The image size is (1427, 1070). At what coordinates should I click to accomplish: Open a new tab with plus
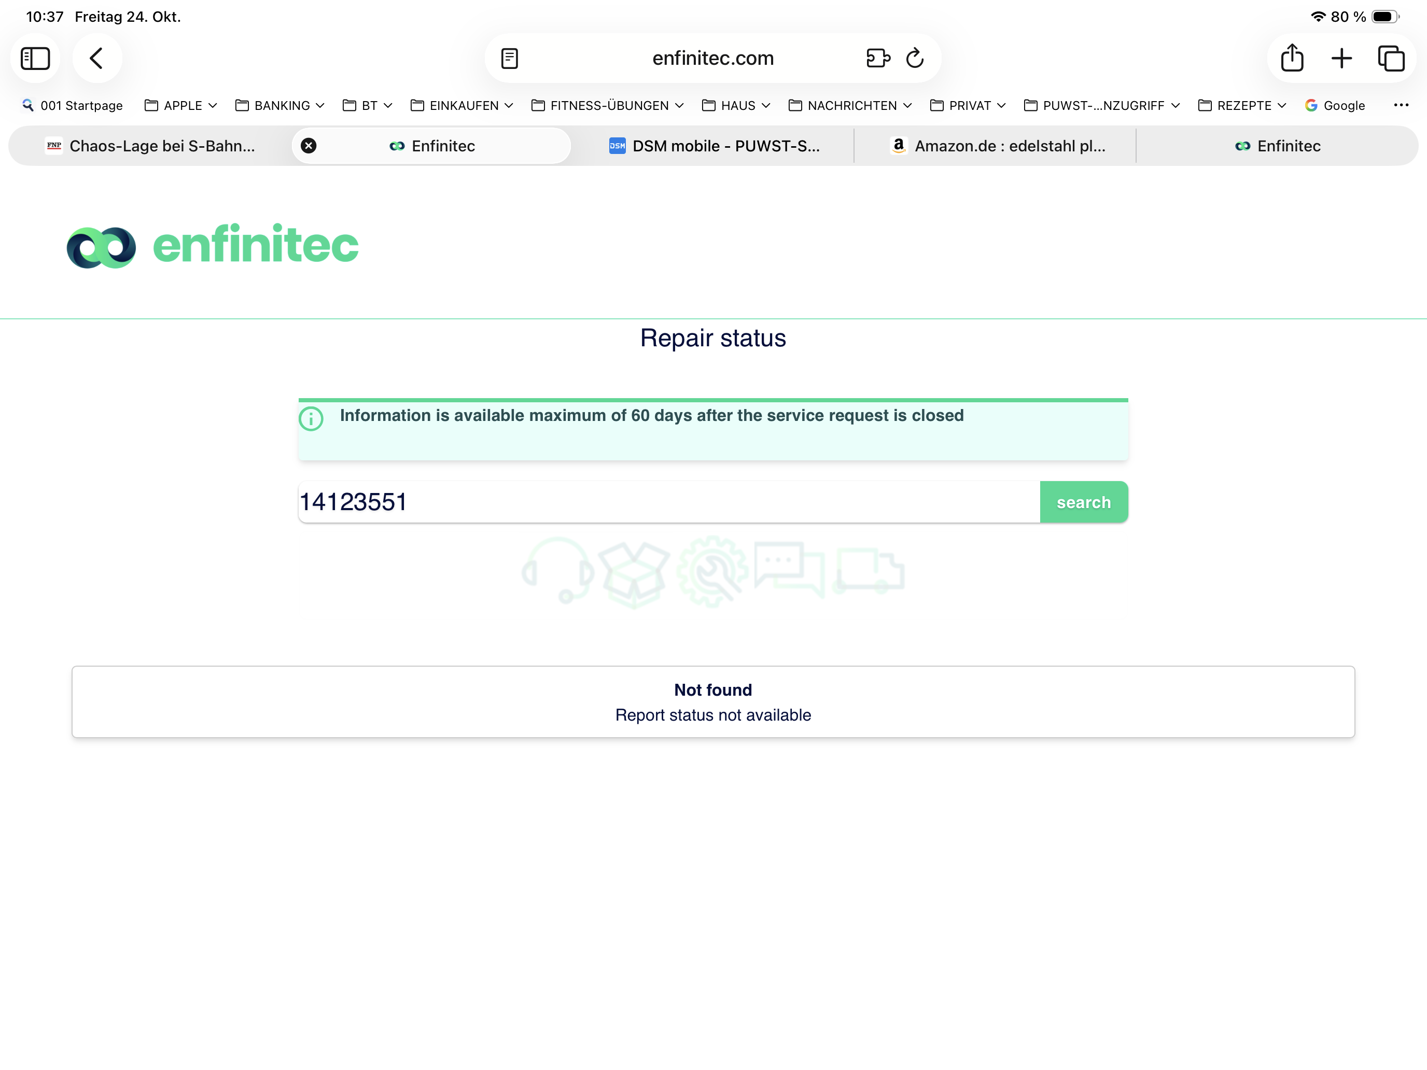click(1341, 58)
